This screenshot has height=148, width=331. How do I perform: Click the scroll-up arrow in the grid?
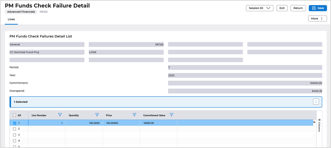click(x=314, y=122)
